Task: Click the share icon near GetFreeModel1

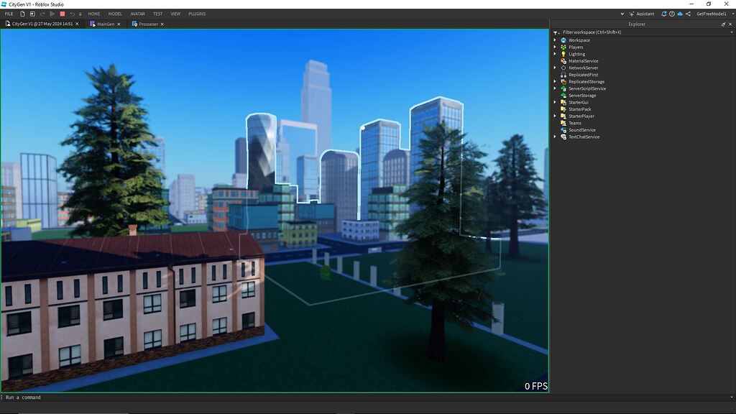Action: pos(689,14)
